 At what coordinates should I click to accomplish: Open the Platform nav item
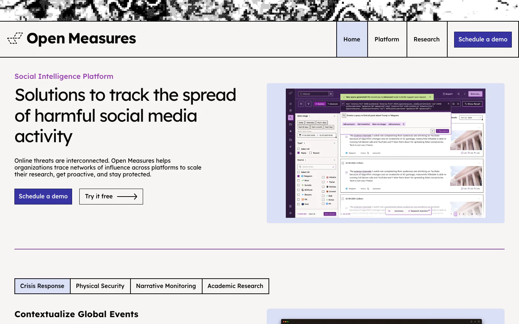pyautogui.click(x=387, y=39)
